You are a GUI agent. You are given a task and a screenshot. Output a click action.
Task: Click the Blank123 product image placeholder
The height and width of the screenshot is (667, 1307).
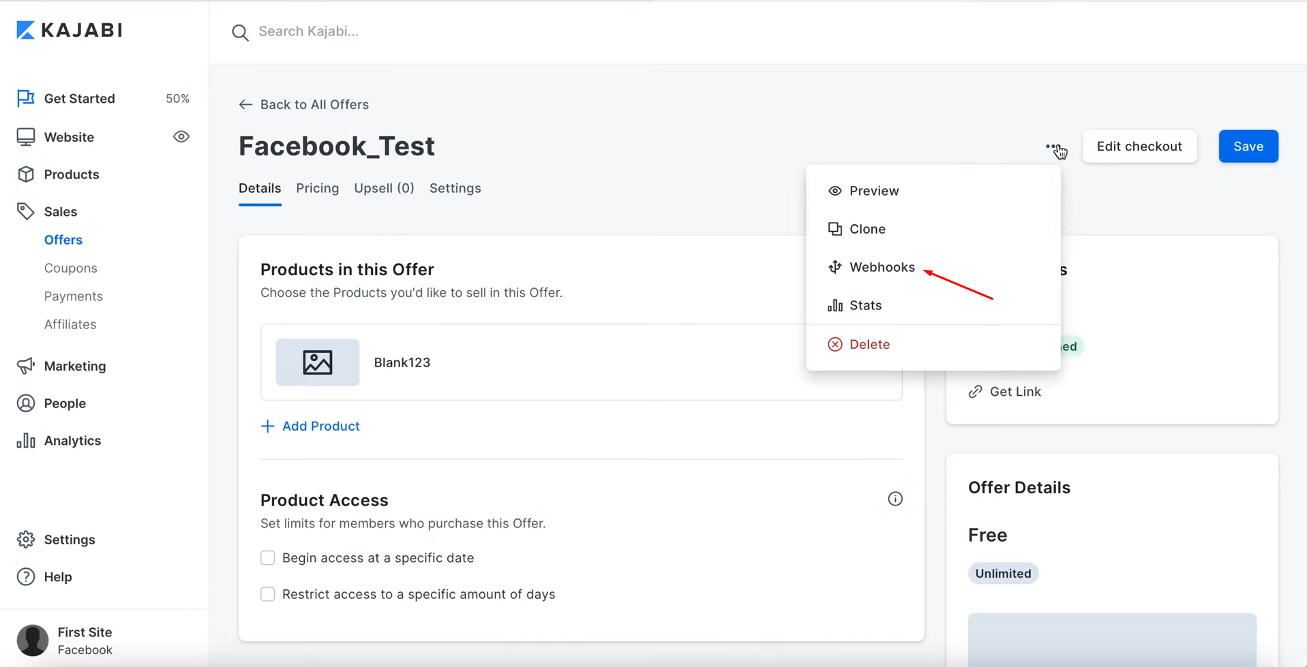pyautogui.click(x=318, y=362)
